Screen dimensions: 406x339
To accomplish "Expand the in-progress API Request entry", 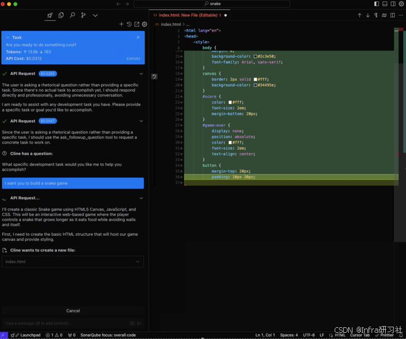I will click(x=141, y=198).
